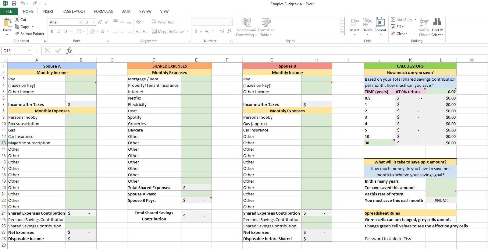This screenshot has width=488, height=249.
Task: Increase font size with the large A icon
Action: click(100, 22)
